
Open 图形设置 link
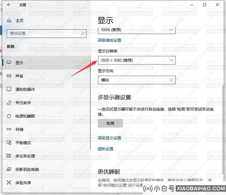tap(106, 149)
